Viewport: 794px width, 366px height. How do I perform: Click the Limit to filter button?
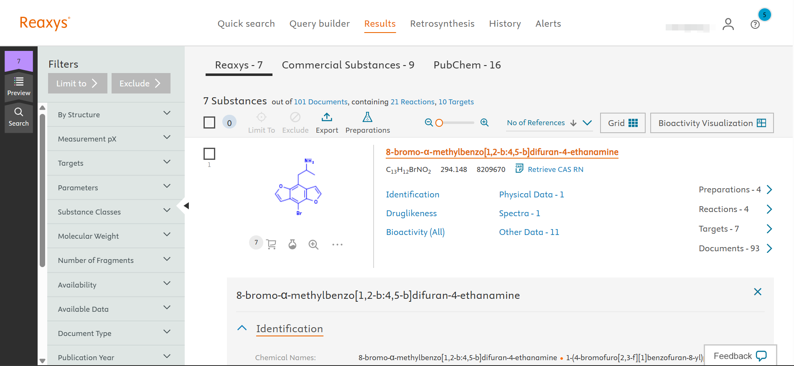[78, 83]
